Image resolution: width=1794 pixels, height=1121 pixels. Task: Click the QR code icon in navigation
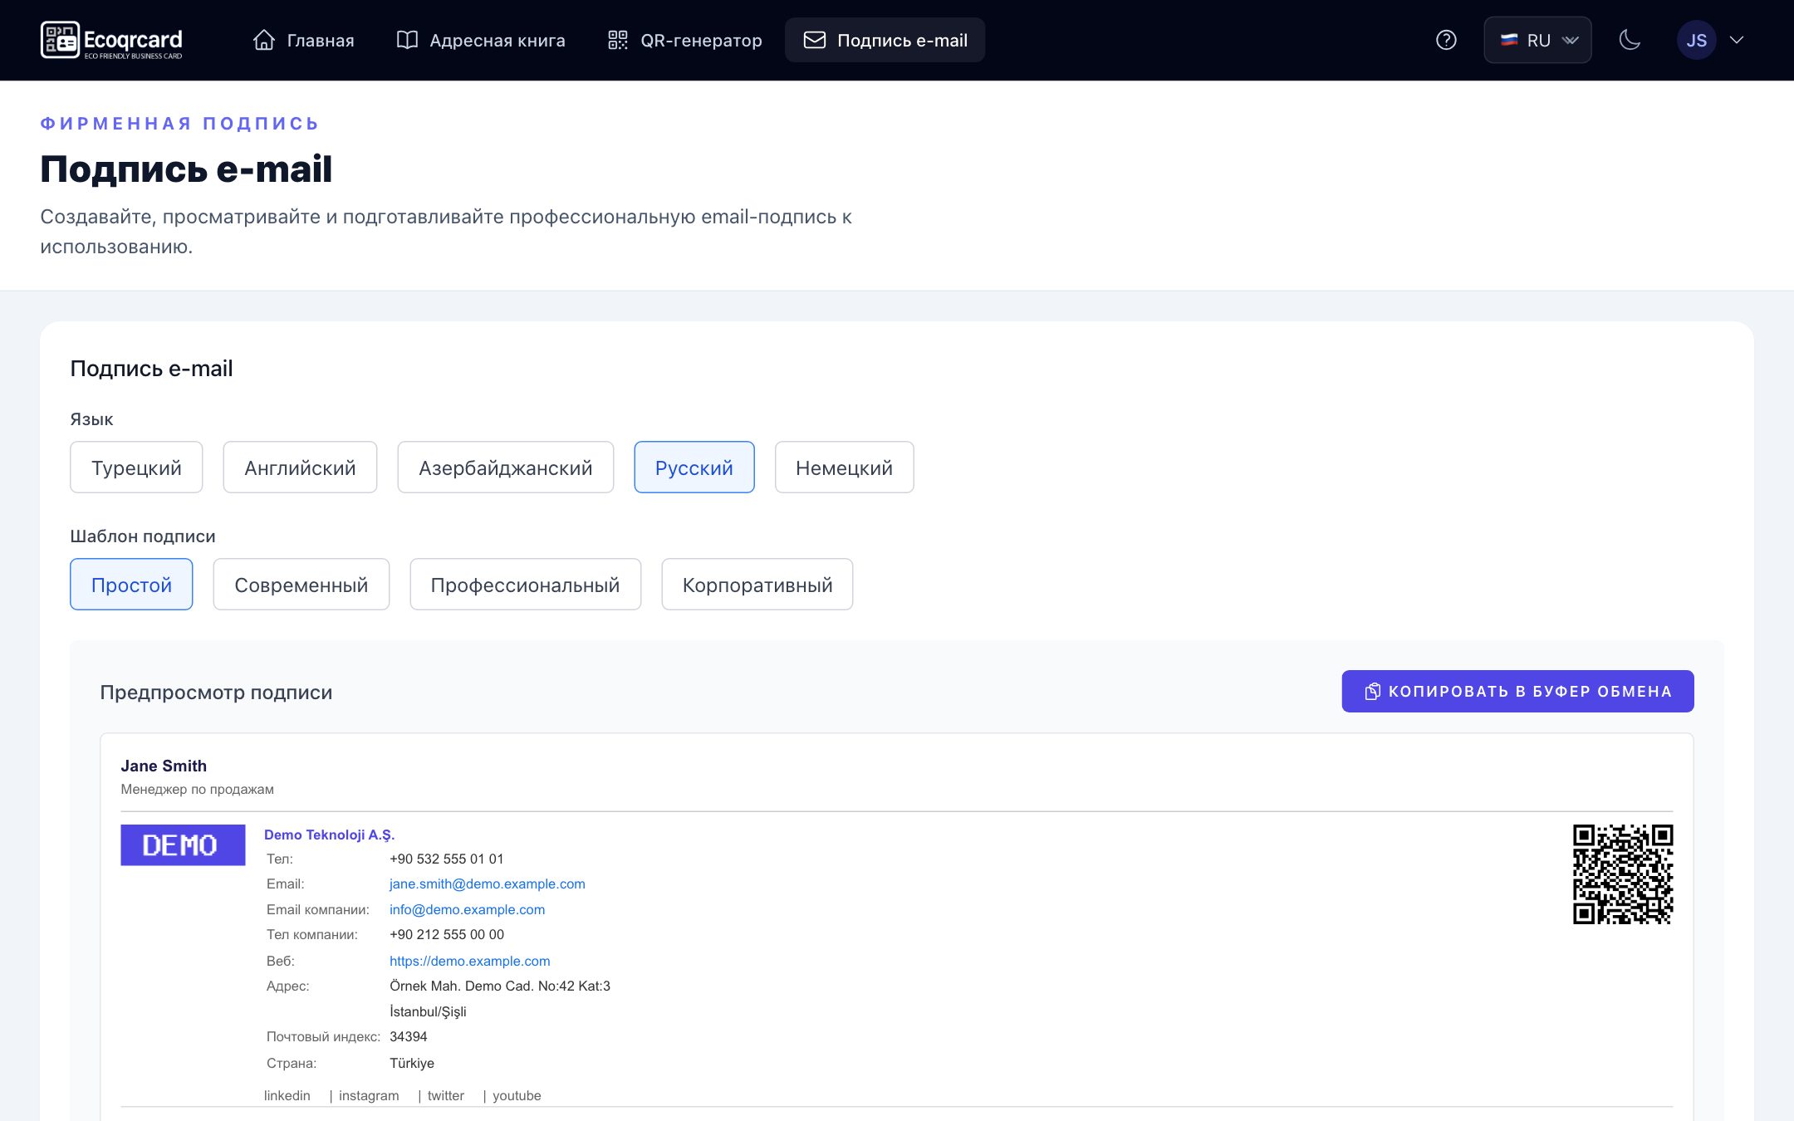point(618,40)
